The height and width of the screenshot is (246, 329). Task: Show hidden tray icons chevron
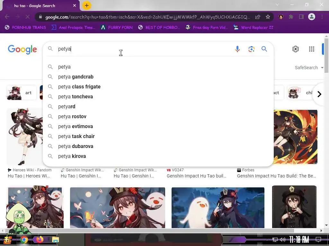(267, 240)
